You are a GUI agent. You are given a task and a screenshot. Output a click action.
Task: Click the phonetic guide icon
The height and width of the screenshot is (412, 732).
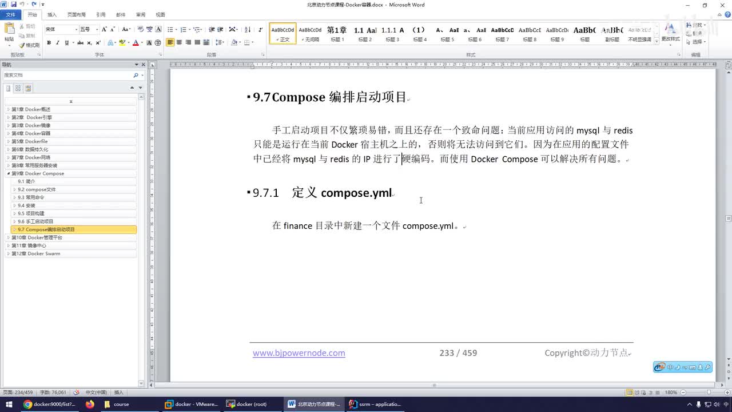coord(149,29)
